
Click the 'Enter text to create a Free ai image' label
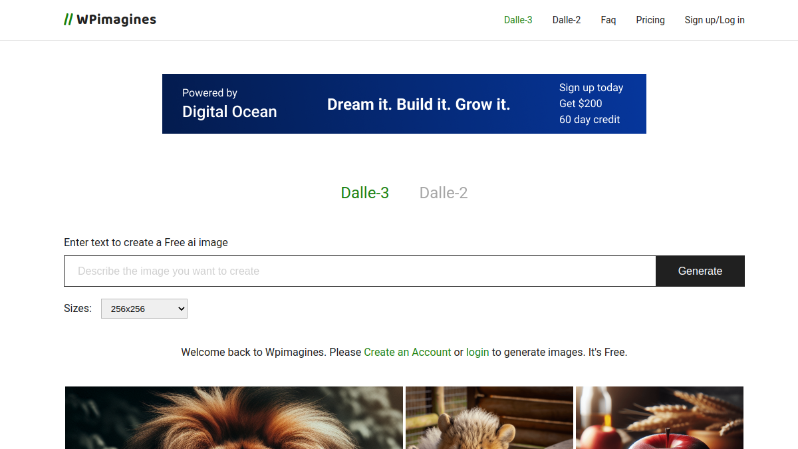tap(146, 243)
